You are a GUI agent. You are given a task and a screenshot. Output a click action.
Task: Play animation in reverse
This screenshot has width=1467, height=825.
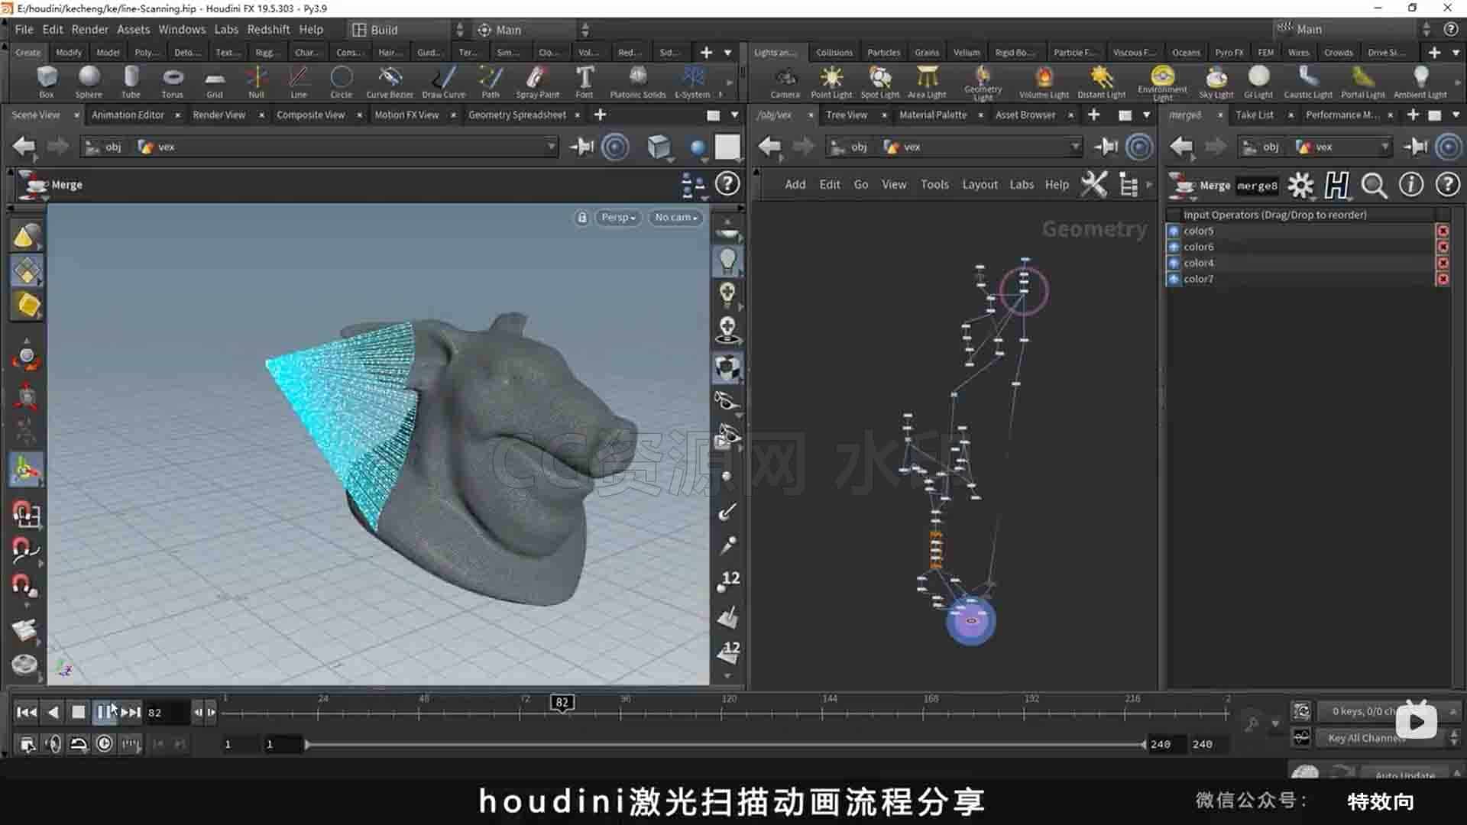point(53,712)
